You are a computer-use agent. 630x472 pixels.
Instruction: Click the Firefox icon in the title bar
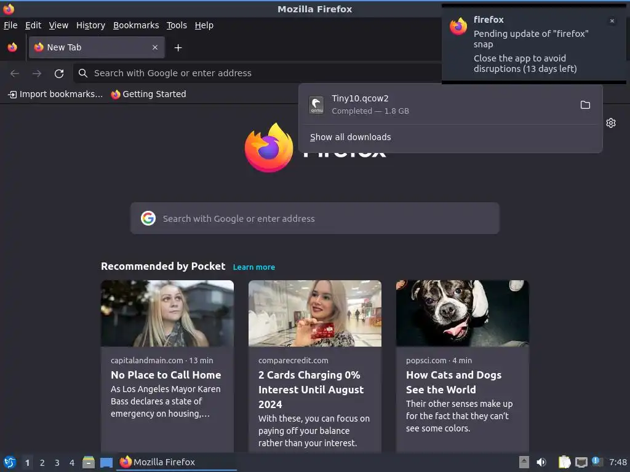click(9, 9)
